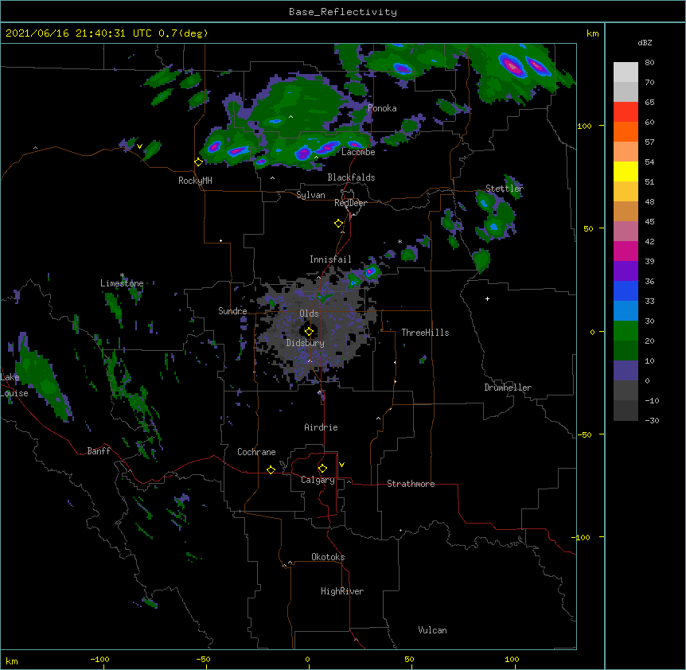Viewport: 686px width, 670px height.
Task: Click the dBZ legend heading
Action: click(x=645, y=42)
